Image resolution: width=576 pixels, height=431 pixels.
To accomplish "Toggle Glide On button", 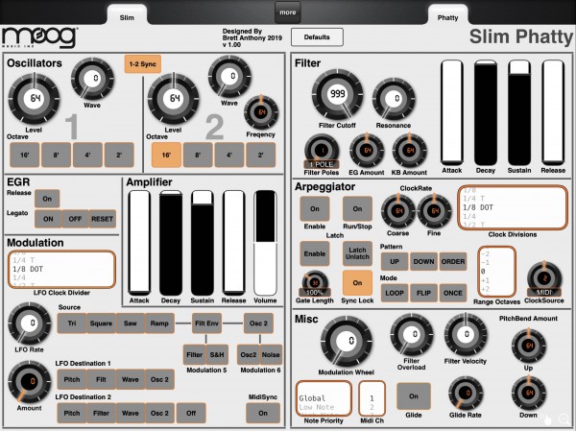I will pos(413,396).
